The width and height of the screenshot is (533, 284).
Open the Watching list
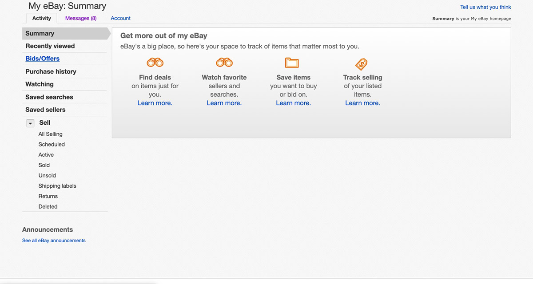click(39, 84)
